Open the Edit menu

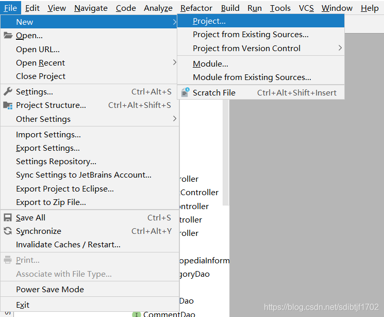pos(32,8)
